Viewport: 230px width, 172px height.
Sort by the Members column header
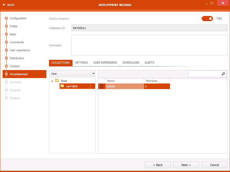pyautogui.click(x=156, y=81)
